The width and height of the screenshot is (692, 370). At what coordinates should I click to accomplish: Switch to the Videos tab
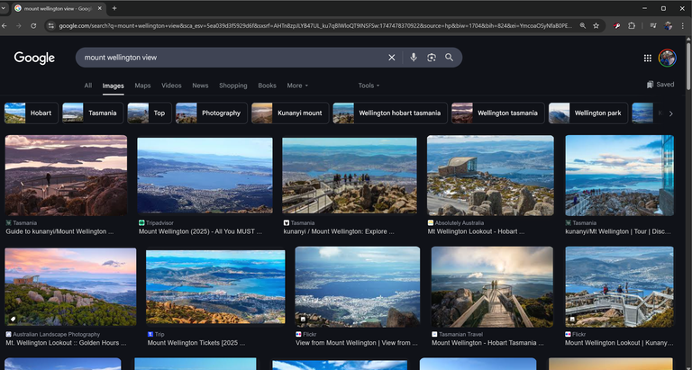click(171, 86)
